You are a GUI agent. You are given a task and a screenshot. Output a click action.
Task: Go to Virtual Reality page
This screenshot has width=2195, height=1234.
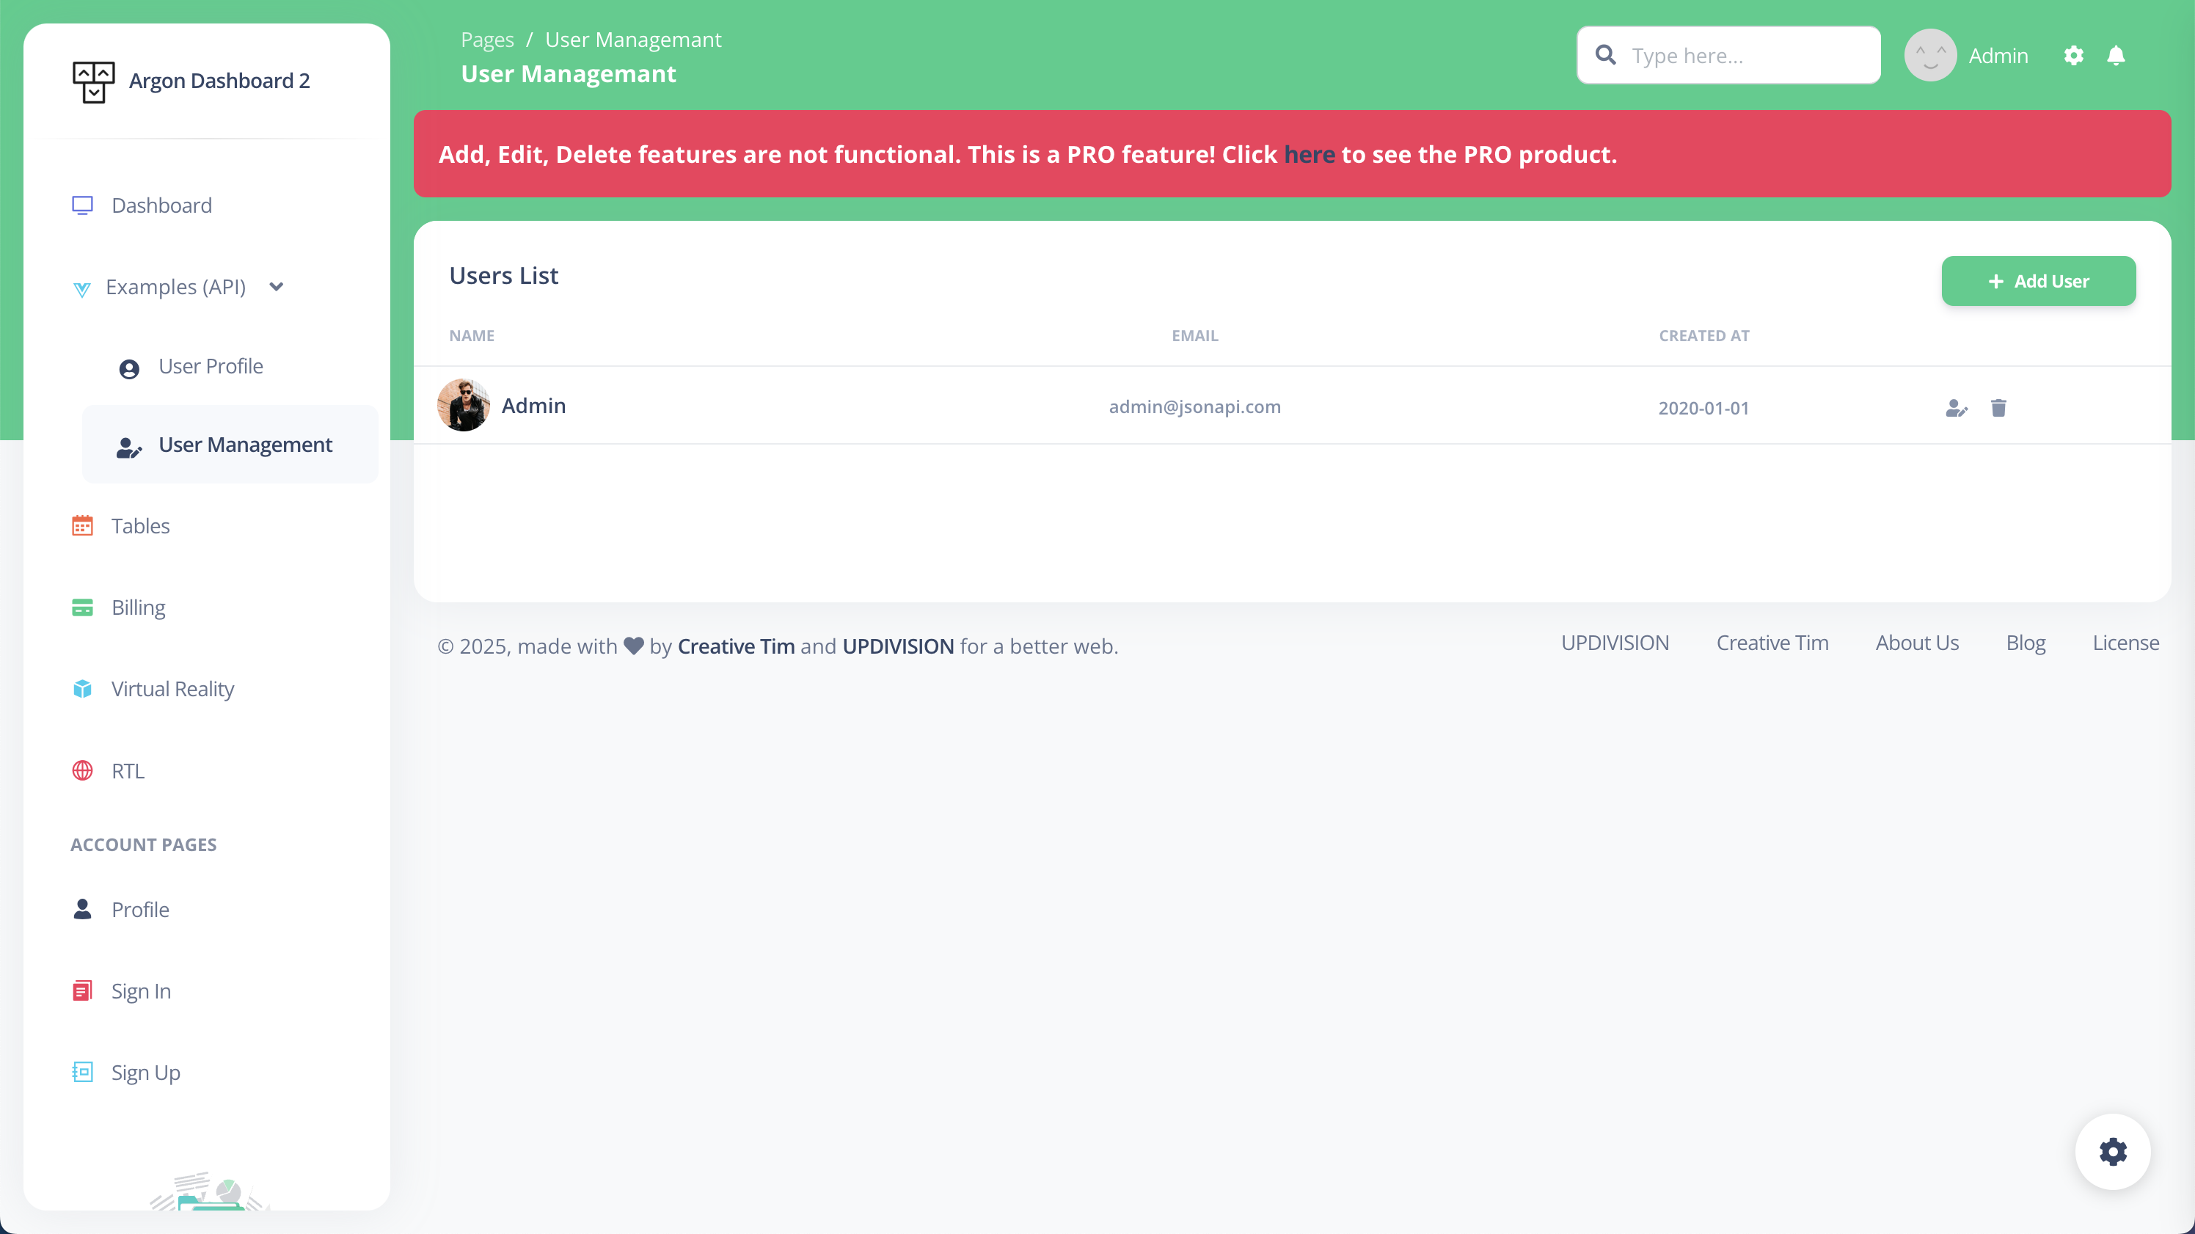pos(172,689)
